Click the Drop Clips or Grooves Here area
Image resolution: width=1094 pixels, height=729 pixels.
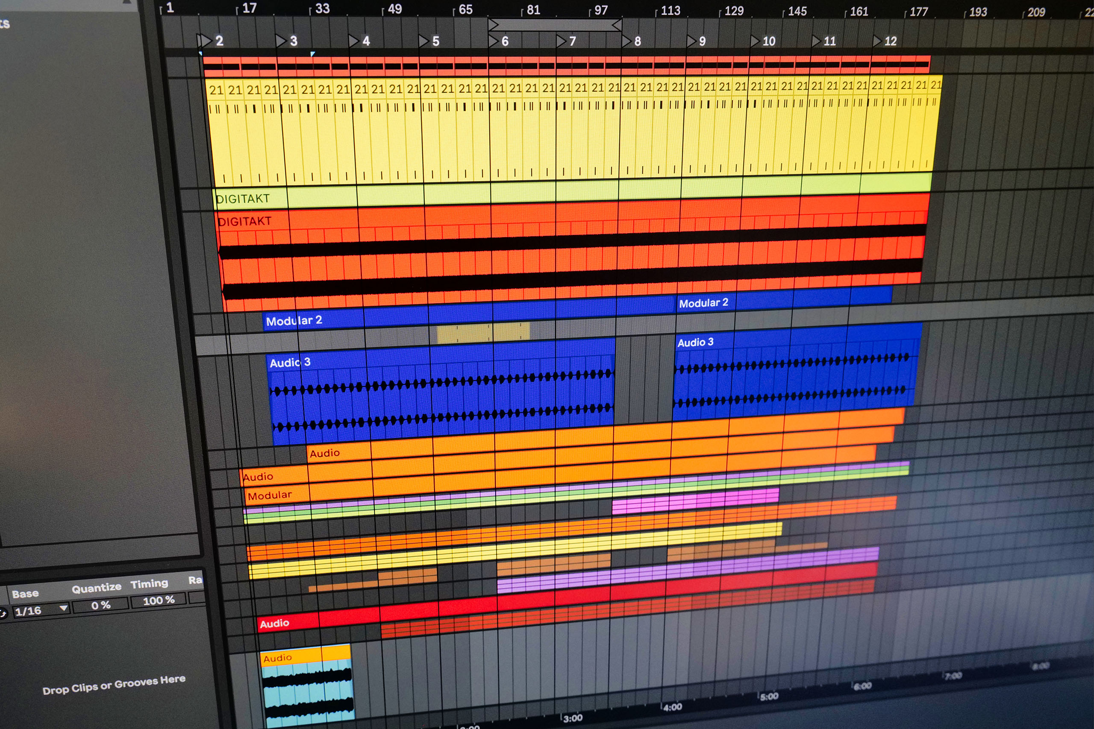114,685
